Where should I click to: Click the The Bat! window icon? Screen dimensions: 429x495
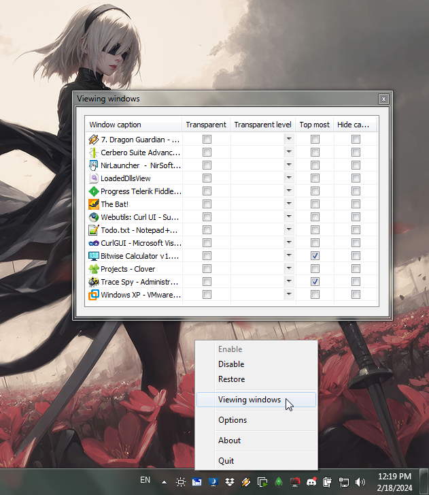[x=94, y=204]
